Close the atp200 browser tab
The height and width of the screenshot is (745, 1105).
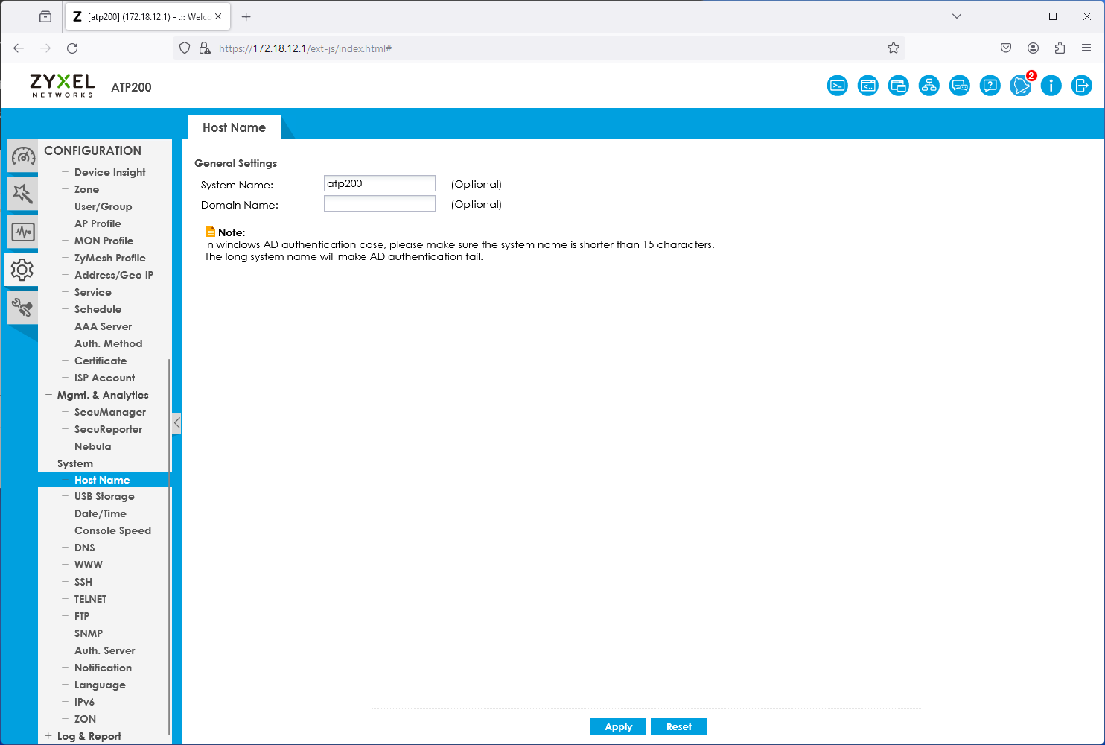[218, 16]
